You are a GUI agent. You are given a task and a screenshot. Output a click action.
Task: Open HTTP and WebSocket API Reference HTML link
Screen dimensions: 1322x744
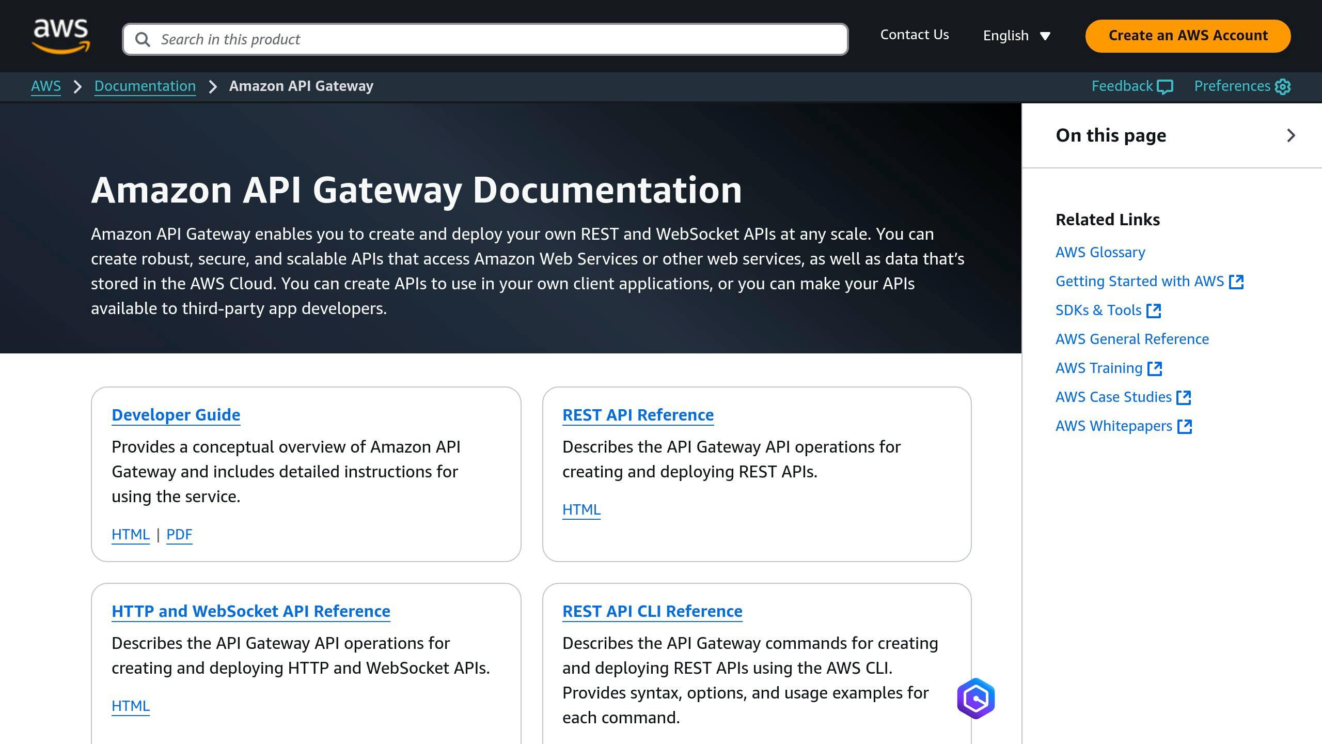click(131, 706)
